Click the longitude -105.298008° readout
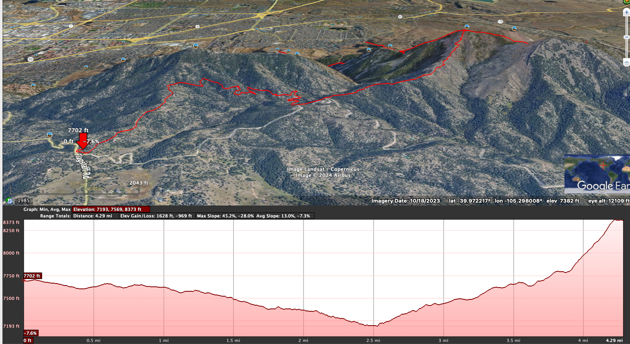The width and height of the screenshot is (630, 344). tap(519, 201)
